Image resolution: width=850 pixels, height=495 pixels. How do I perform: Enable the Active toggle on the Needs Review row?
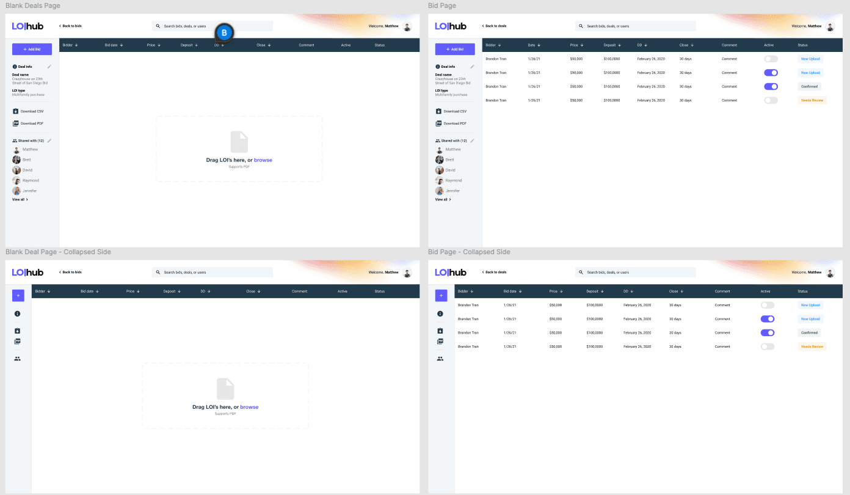(x=771, y=100)
